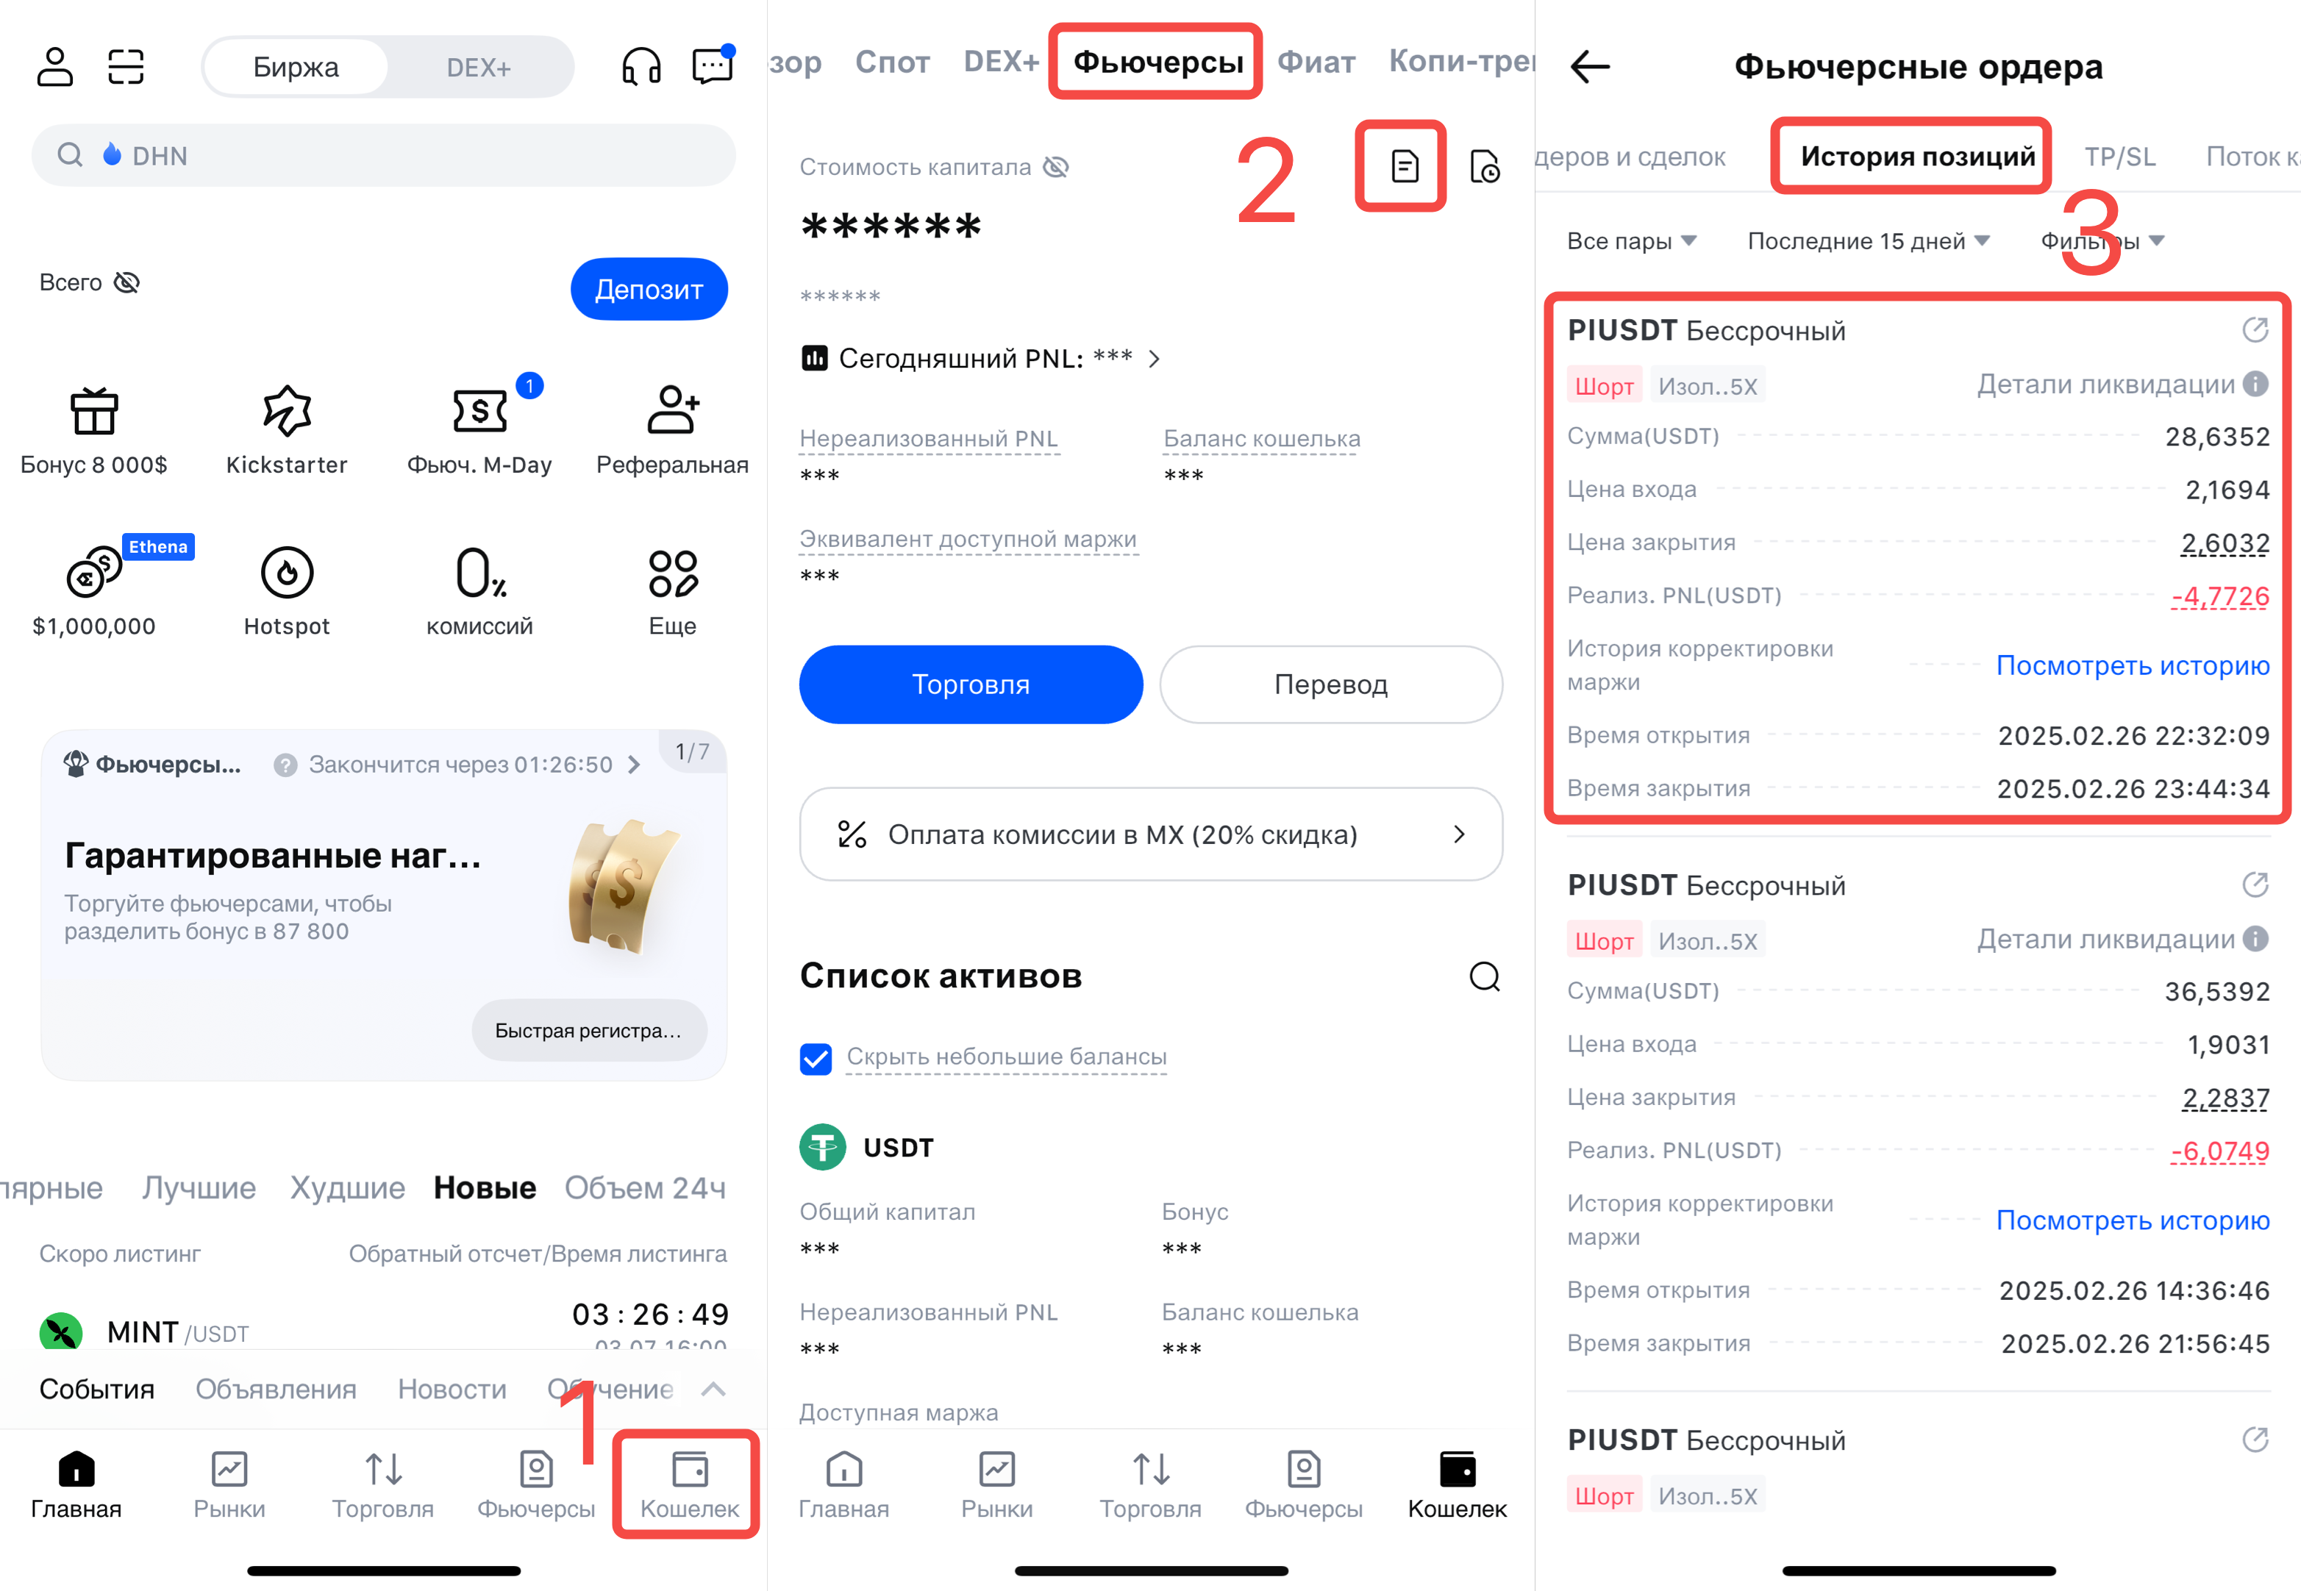This screenshot has width=2301, height=1591.
Task: Open futures orders document icon
Action: pyautogui.click(x=1404, y=166)
